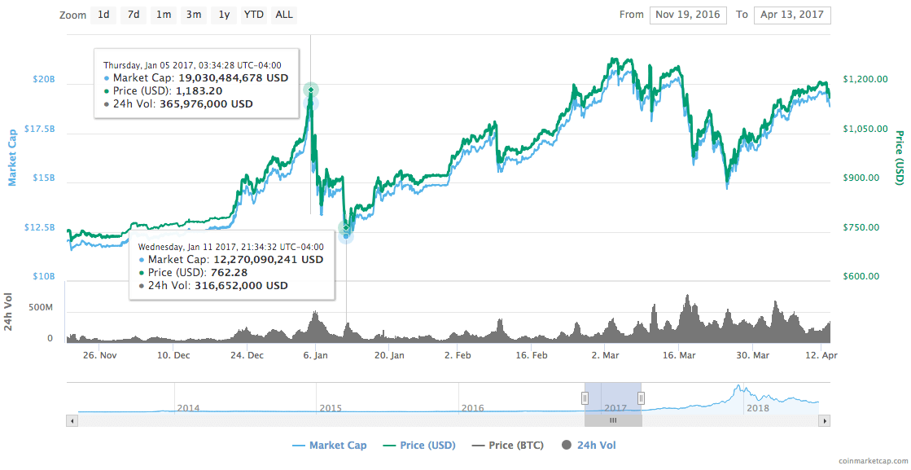Grab the right navigator range handle
911x470 pixels.
click(641, 398)
